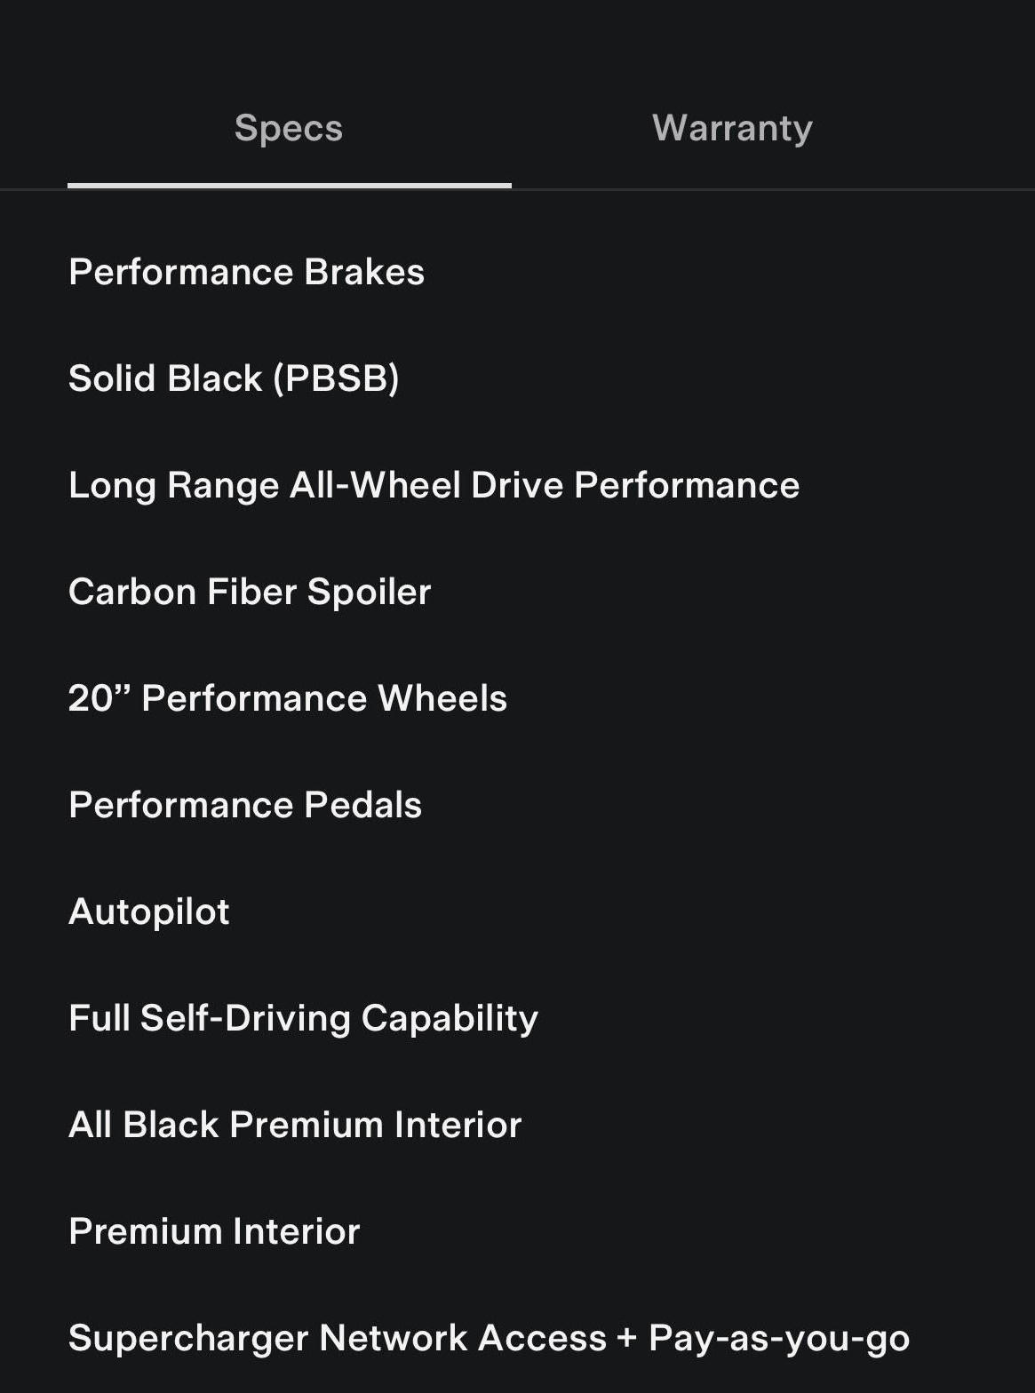The width and height of the screenshot is (1035, 1393).
Task: Select the Solid Black (PBSB) paint entry
Action: [x=234, y=378]
